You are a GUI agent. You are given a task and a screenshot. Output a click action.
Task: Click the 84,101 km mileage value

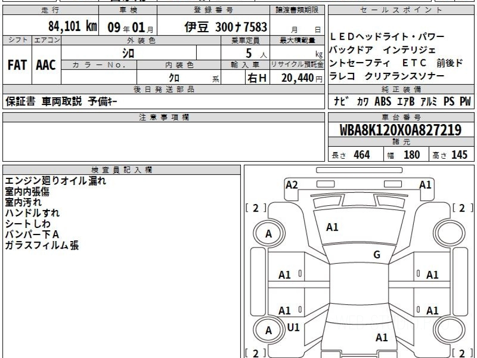72,27
